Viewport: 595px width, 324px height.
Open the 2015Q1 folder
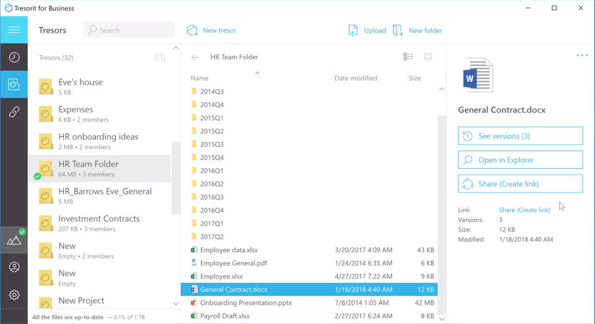coord(212,118)
